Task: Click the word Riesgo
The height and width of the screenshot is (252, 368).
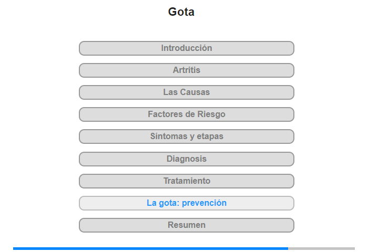Action: click(x=211, y=114)
